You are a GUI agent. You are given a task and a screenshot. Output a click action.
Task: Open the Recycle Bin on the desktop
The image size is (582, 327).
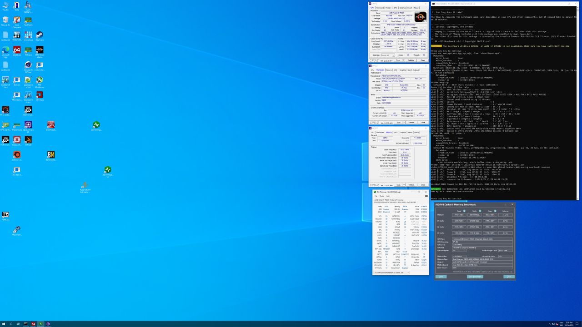coord(5,20)
